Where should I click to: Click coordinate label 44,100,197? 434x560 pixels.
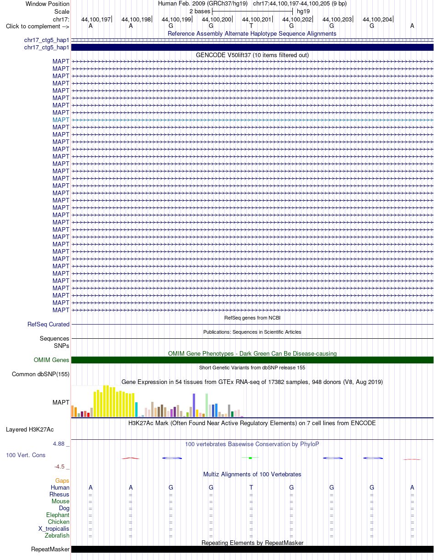tap(96, 19)
